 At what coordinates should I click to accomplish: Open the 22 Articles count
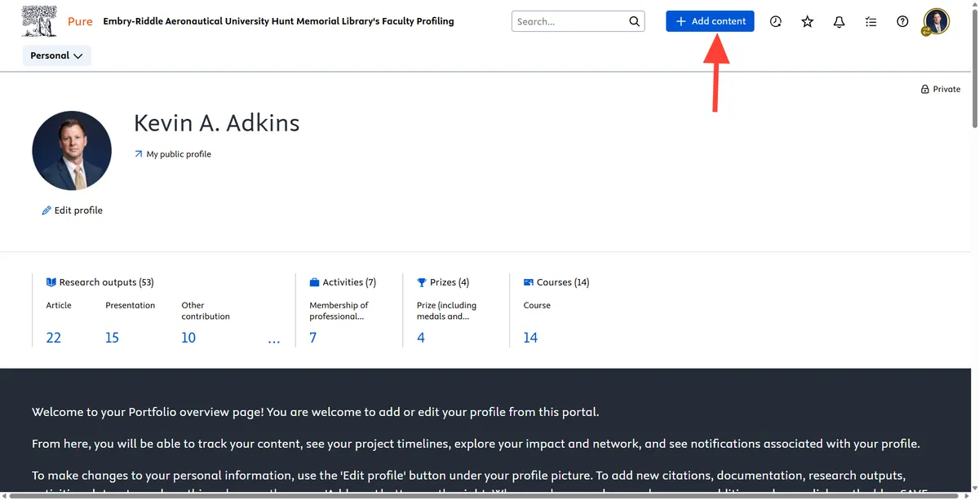(x=54, y=338)
